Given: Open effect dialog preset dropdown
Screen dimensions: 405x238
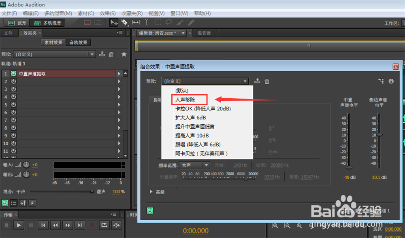Looking at the screenshot, I should (205, 81).
